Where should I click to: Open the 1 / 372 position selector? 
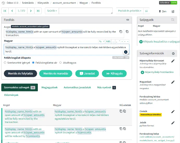point(21,11)
